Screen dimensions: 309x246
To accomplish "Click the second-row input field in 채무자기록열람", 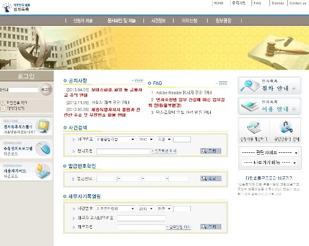I will point(142,218).
